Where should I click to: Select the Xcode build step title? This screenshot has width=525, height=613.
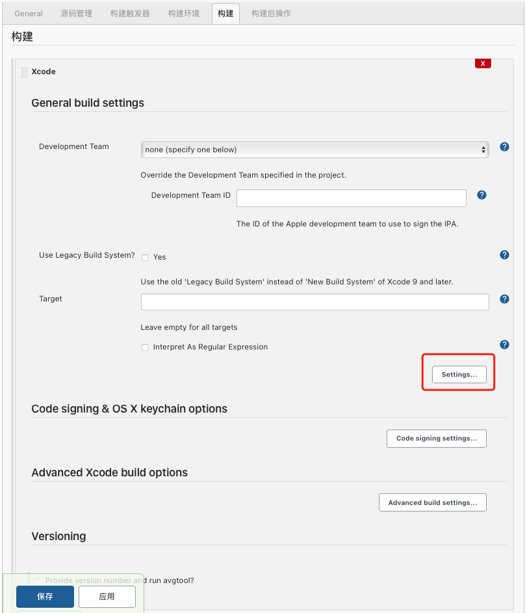click(44, 72)
